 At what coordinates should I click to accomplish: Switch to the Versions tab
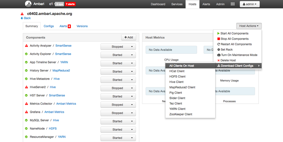click(x=82, y=26)
